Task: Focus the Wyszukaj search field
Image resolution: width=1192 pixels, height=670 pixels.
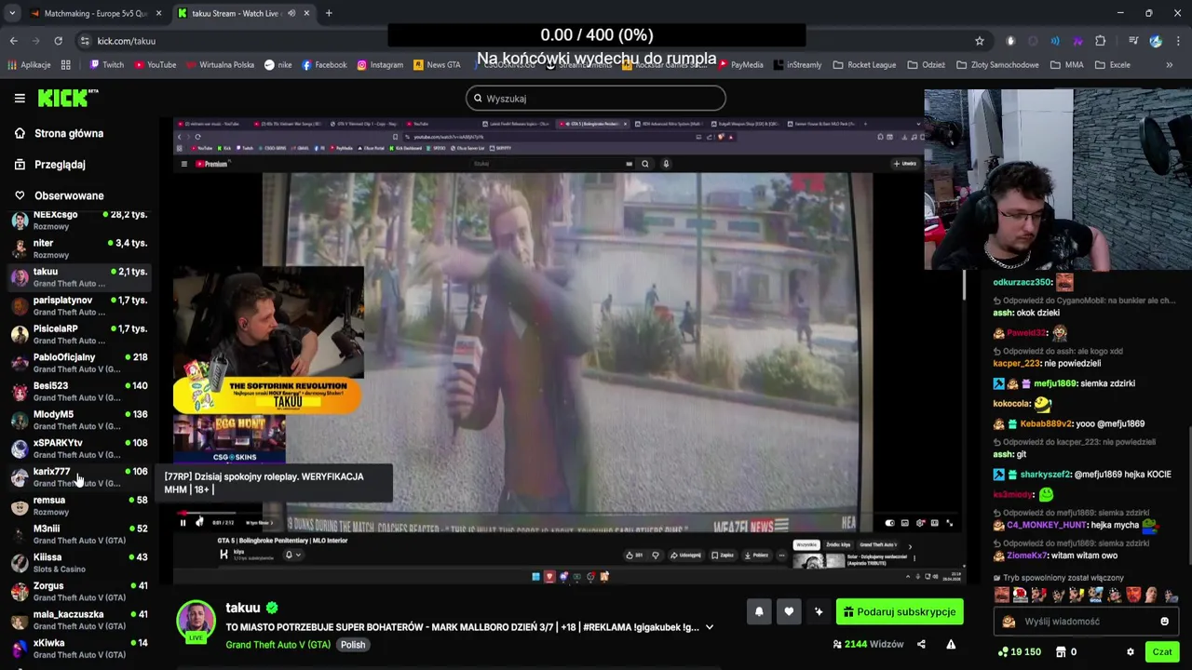Action: (x=596, y=98)
